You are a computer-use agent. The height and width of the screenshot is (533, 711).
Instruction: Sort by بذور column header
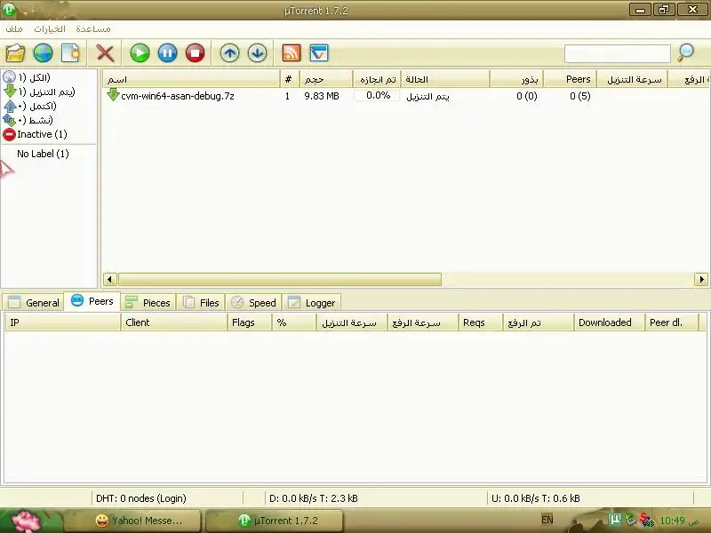(x=516, y=79)
